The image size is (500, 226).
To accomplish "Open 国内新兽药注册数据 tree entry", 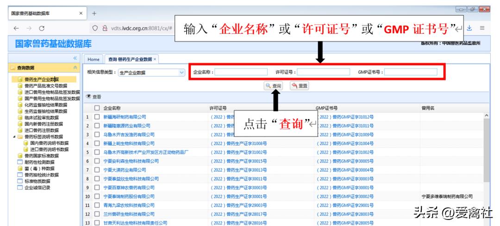I will (x=44, y=124).
